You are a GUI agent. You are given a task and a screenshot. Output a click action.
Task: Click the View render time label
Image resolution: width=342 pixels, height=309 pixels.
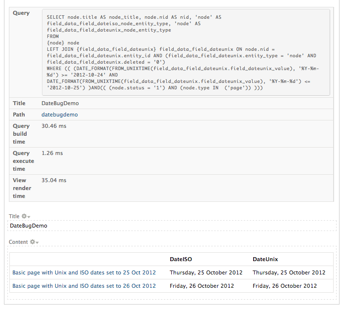click(22, 188)
